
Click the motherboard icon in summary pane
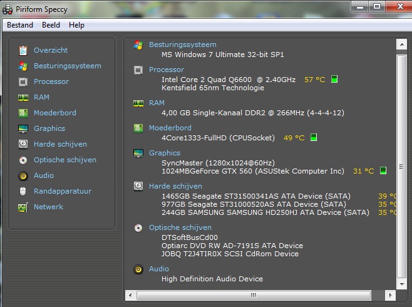[138, 128]
